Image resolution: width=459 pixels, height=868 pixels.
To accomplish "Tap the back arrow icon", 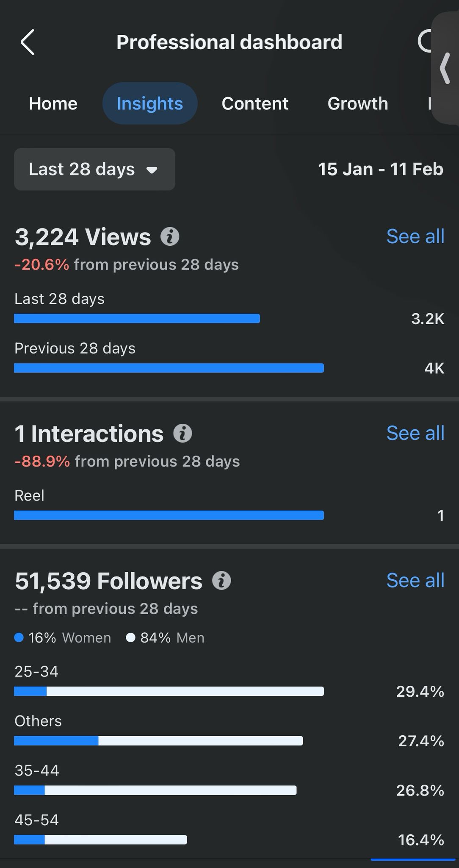I will (28, 42).
